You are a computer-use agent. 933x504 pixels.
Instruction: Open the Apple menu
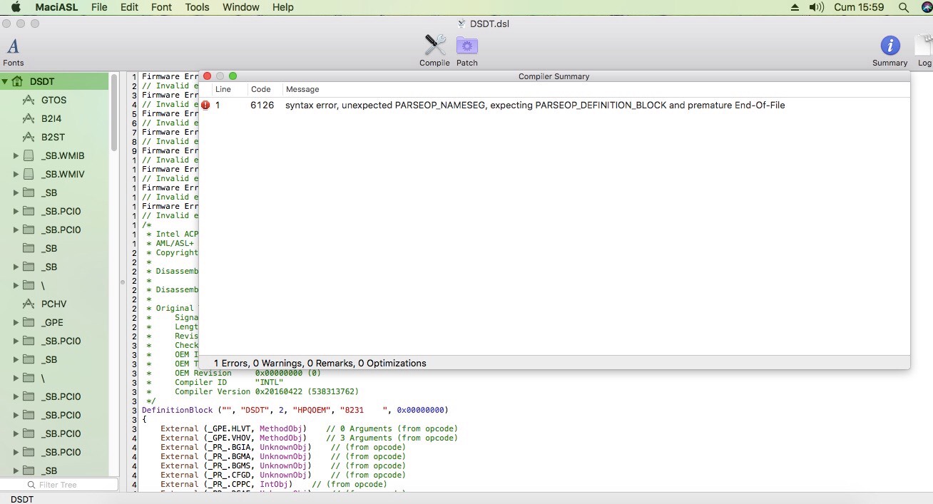(16, 7)
